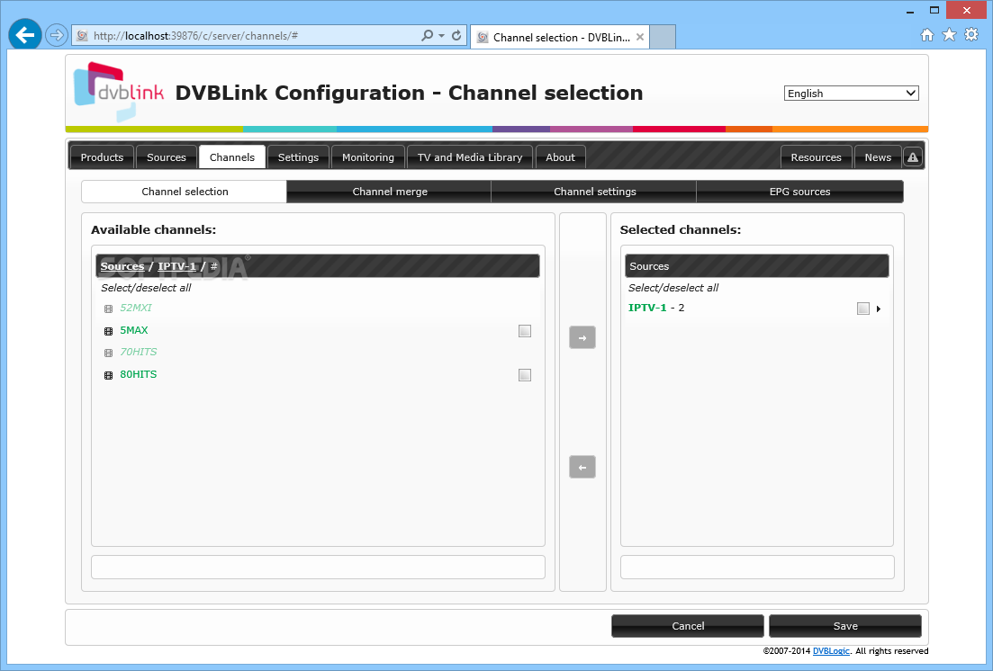Click IPTV-1 in Selected channels list

(647, 308)
